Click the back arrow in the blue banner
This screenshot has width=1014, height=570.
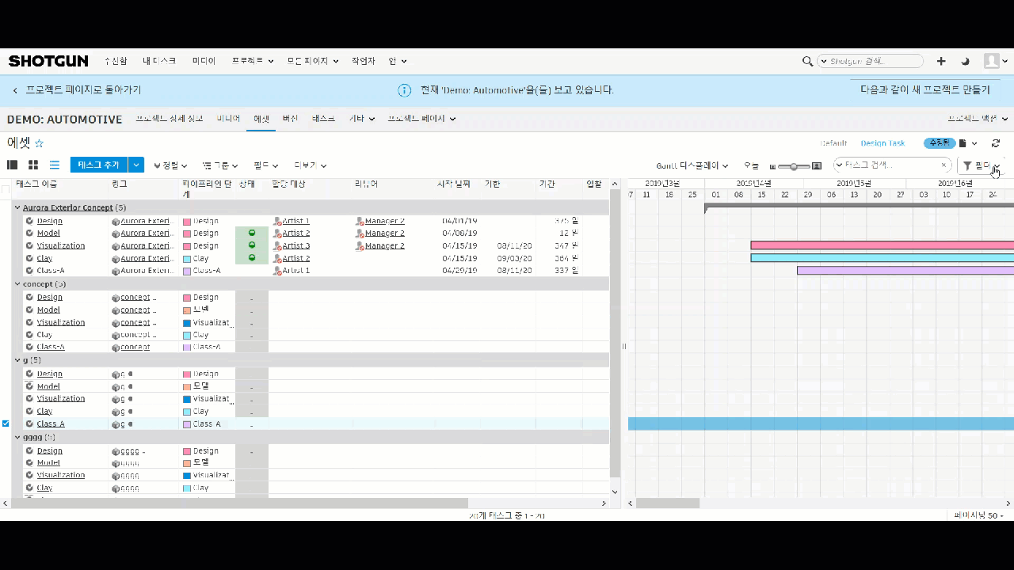(14, 90)
